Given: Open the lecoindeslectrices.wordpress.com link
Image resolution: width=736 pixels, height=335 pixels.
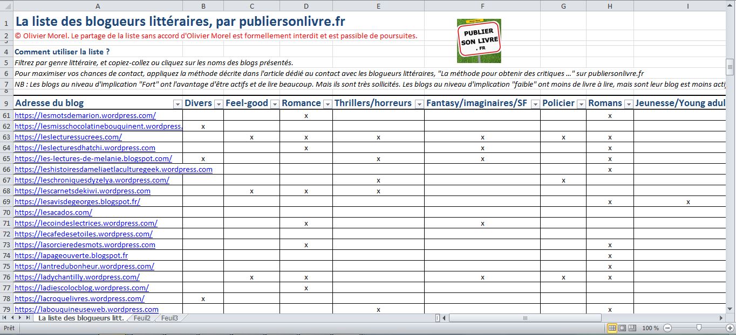Looking at the screenshot, I should pos(86,223).
